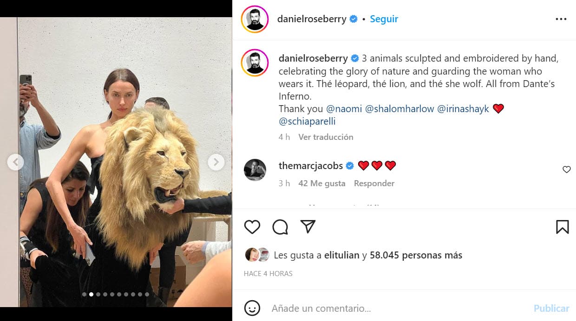Viewport: 576px width, 321px height.
Task: Open @schiaparelli mention link
Action: point(307,121)
